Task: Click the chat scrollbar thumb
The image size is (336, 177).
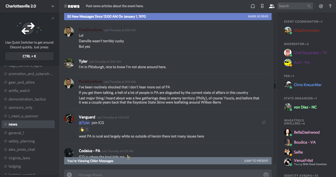Action: click(x=275, y=86)
